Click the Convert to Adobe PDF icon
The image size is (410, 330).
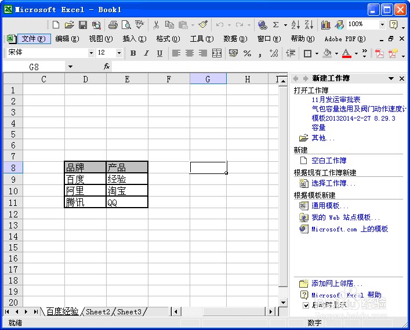[x=379, y=53]
